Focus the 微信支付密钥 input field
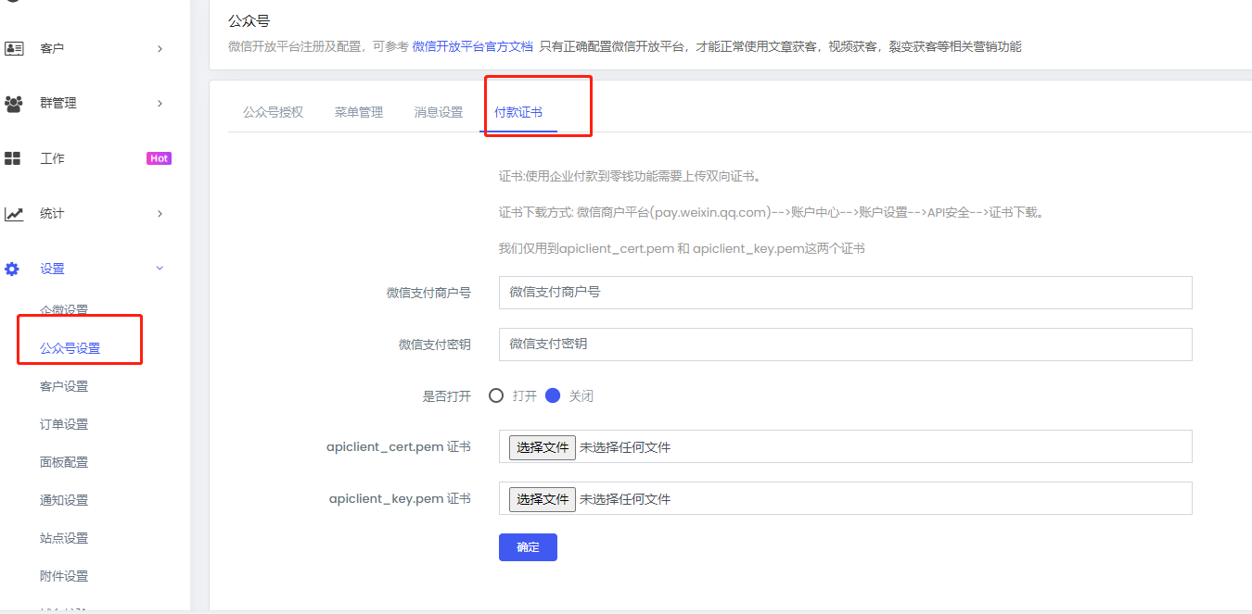The height and width of the screenshot is (614, 1252). (x=845, y=344)
